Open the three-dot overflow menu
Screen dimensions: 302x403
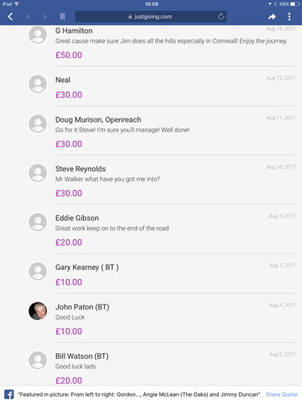pyautogui.click(x=289, y=17)
